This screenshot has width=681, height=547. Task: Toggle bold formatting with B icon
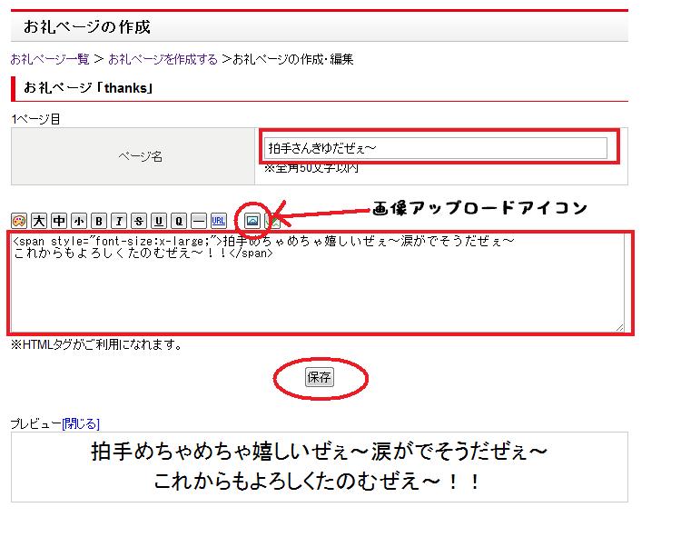click(x=98, y=220)
